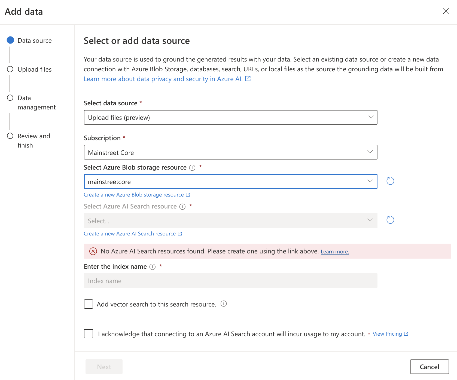The image size is (457, 380).
Task: Click the Index name input field
Action: click(x=230, y=281)
